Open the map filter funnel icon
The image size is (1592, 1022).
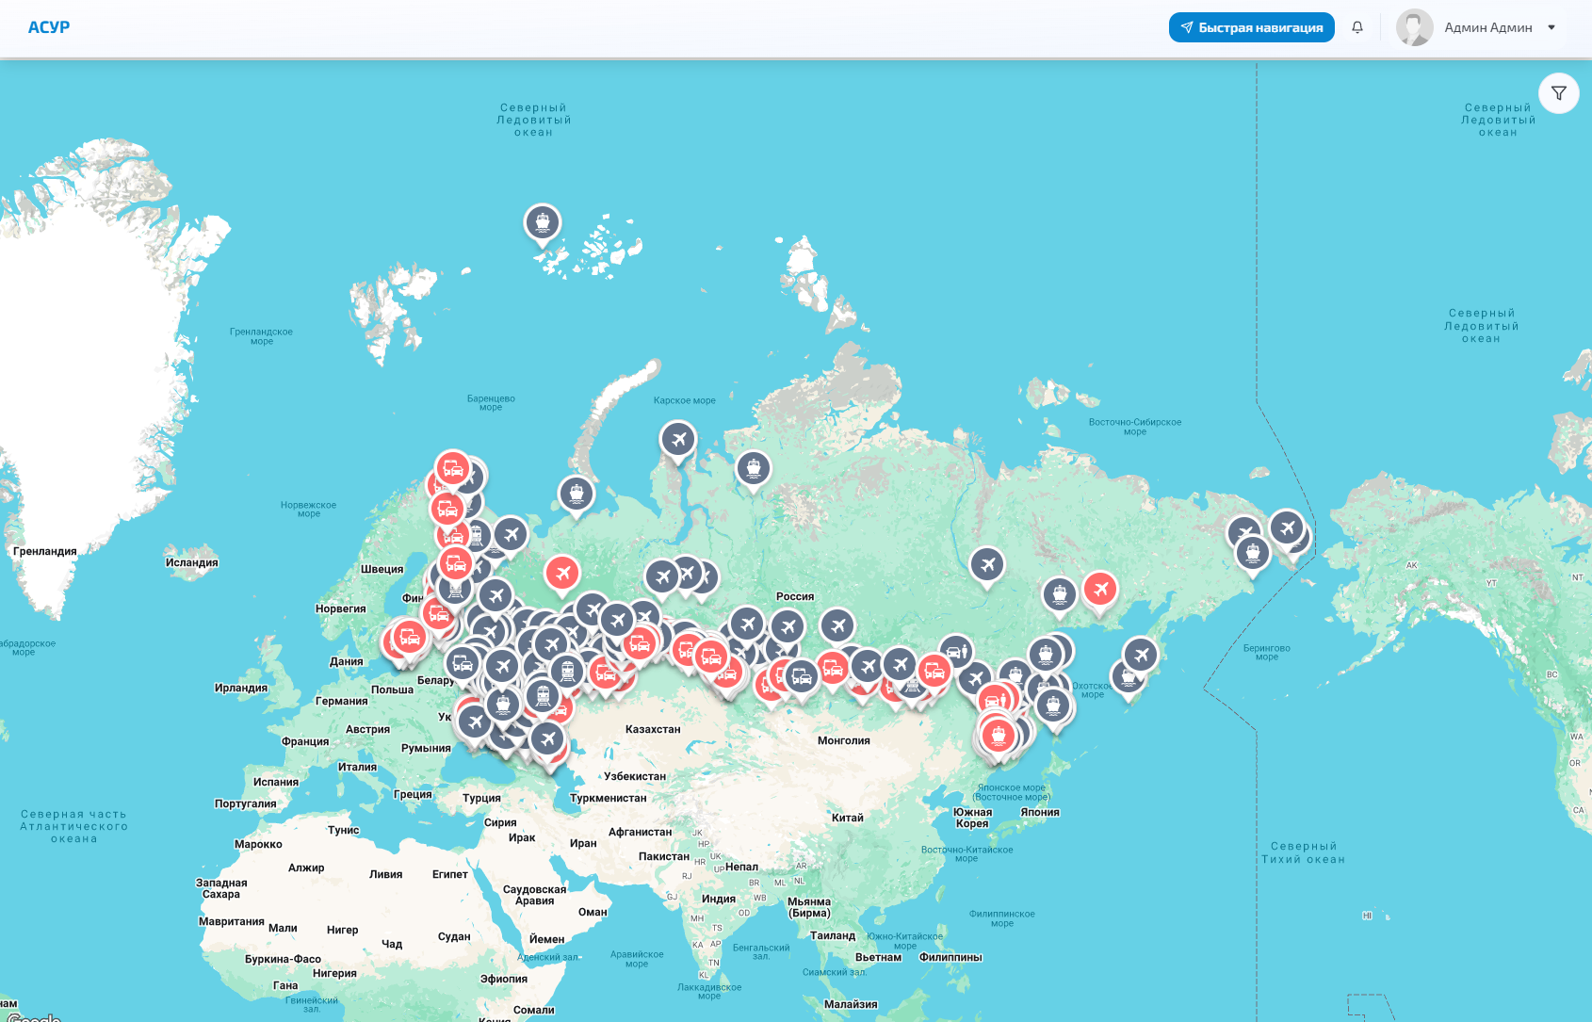[1558, 93]
